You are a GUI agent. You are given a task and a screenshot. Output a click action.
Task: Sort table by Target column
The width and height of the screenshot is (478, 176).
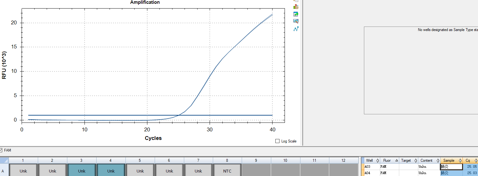pos(408,160)
